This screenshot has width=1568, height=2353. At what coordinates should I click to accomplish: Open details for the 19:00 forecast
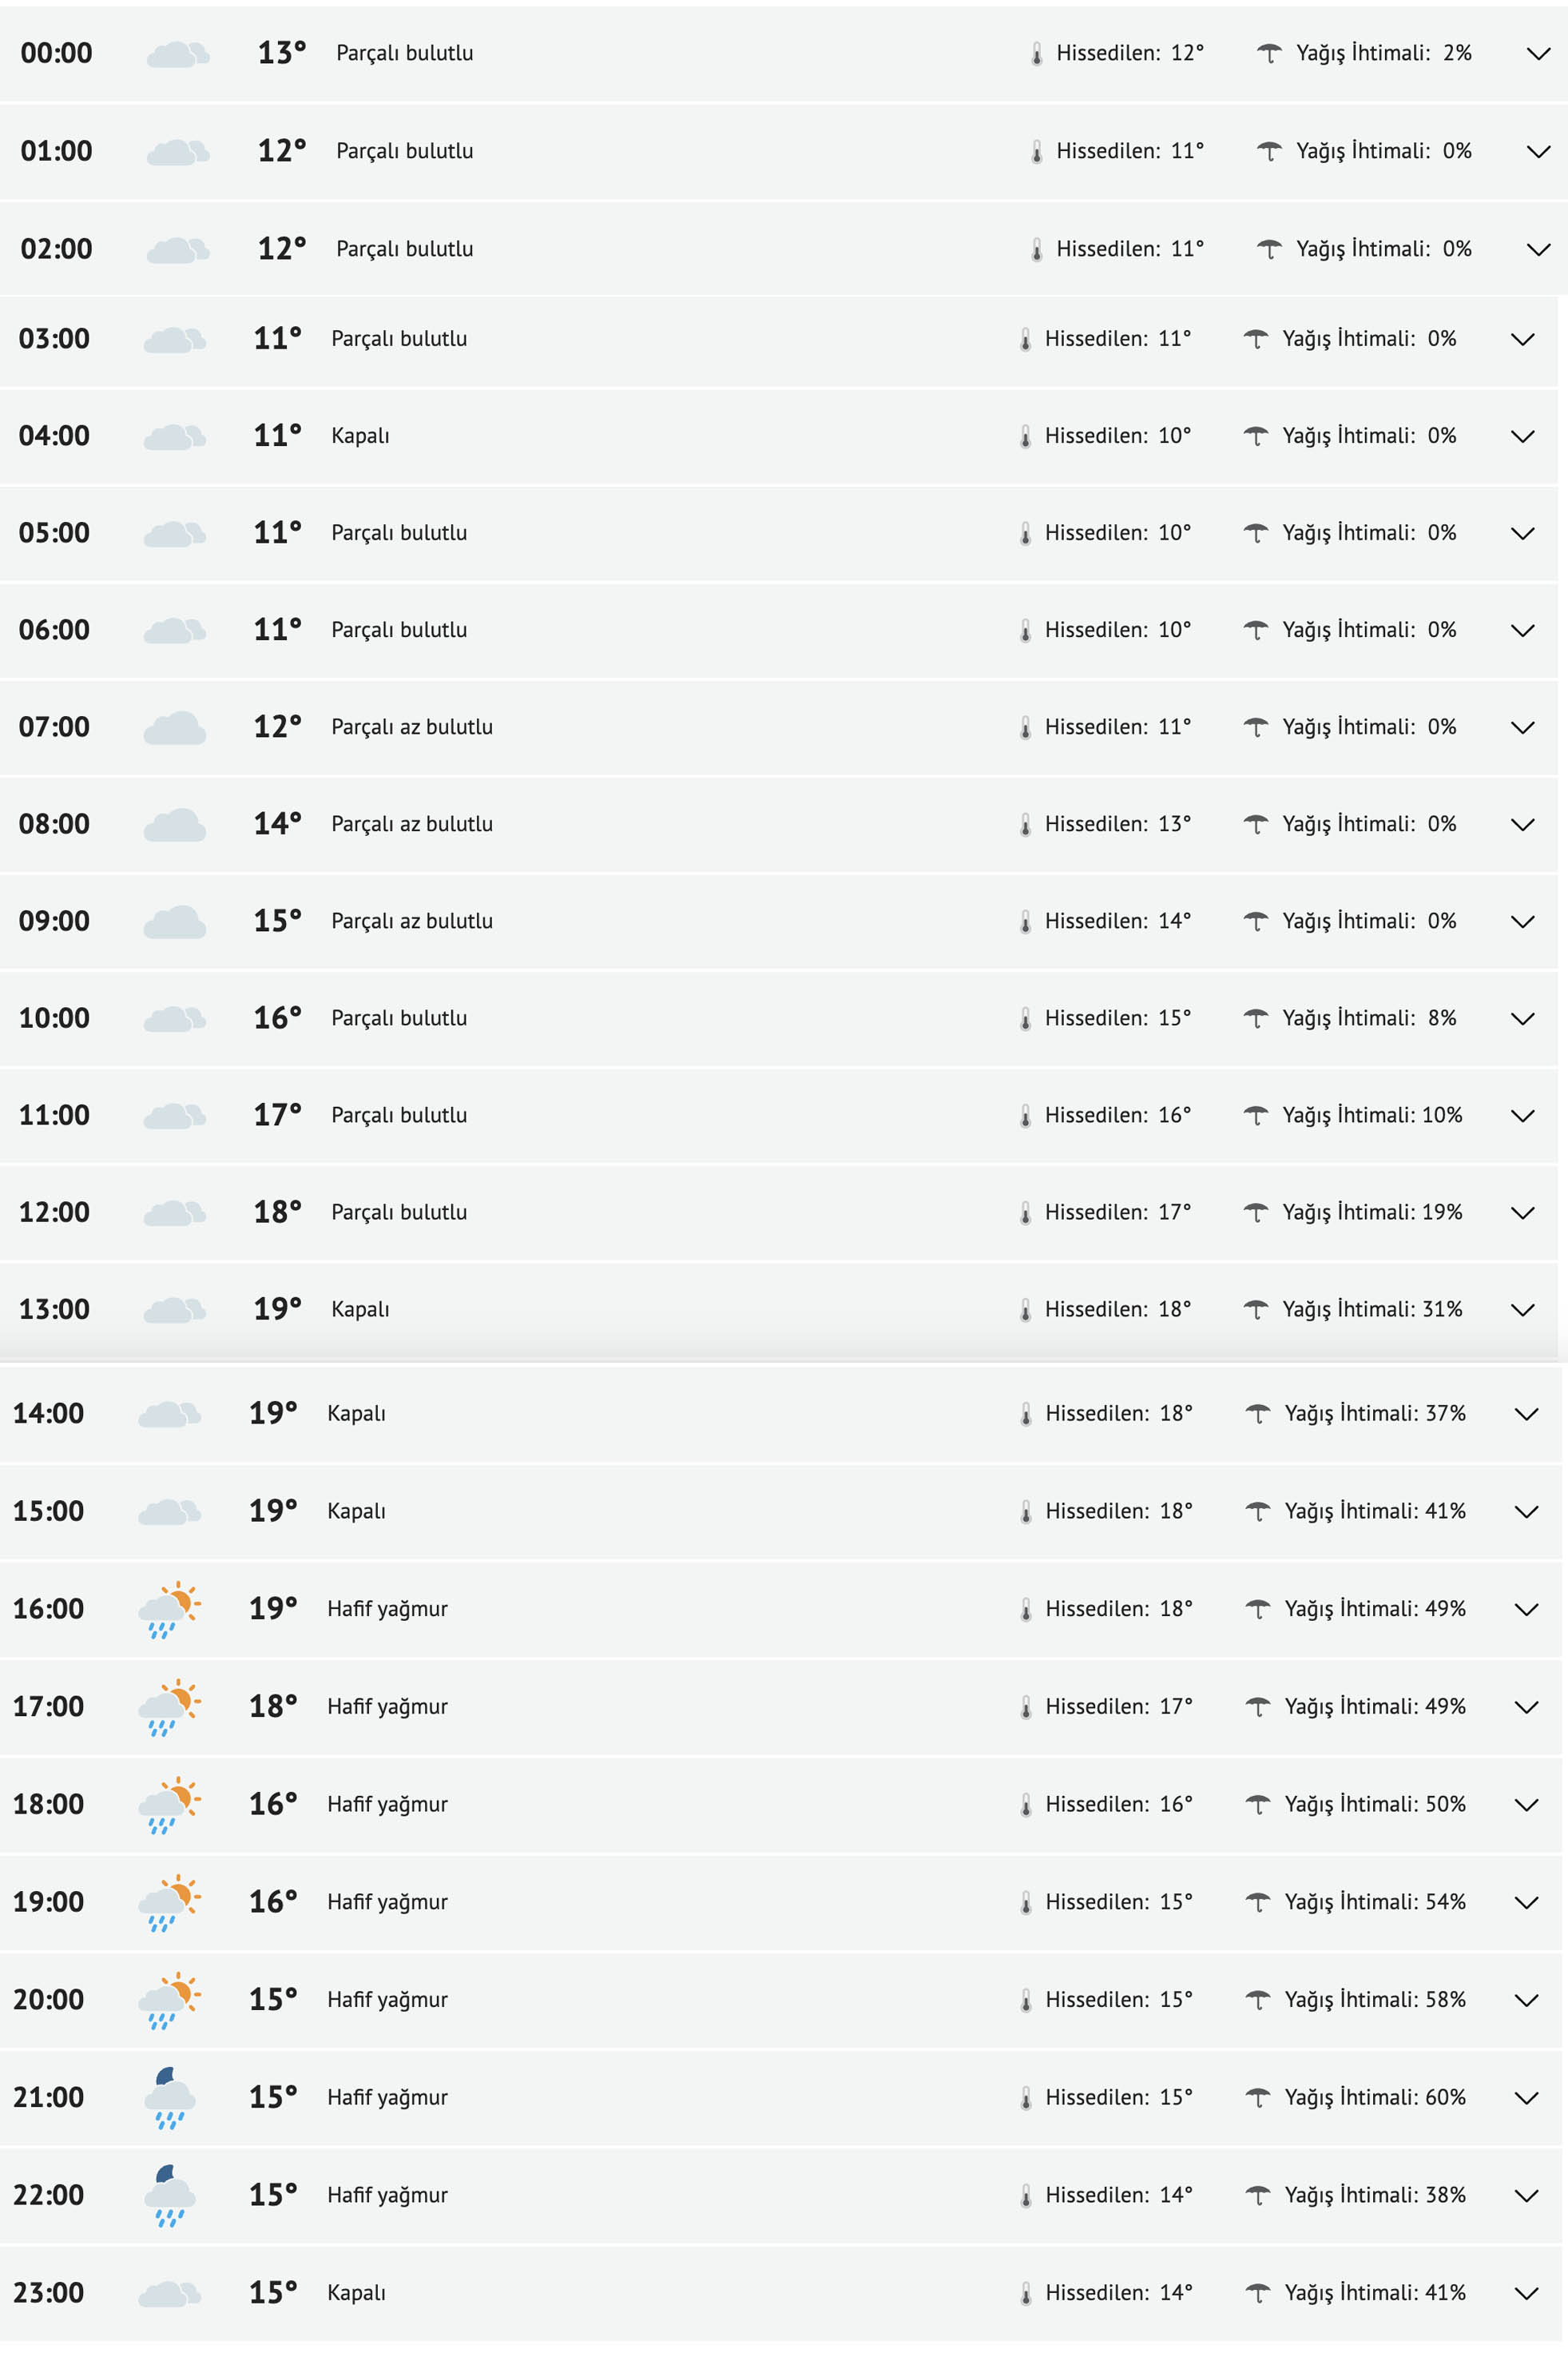tap(1526, 1903)
